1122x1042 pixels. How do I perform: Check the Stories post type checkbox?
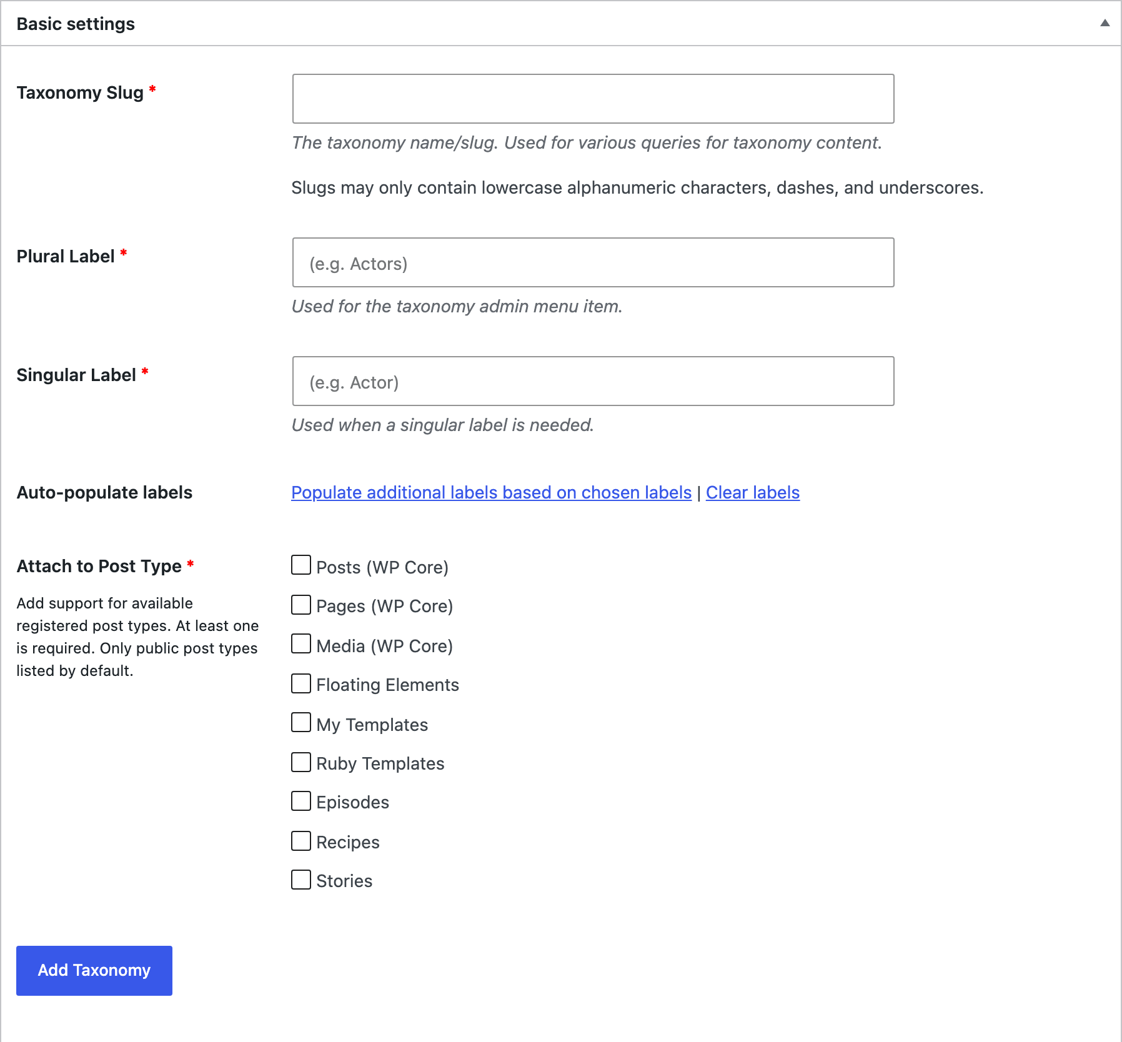coord(301,880)
